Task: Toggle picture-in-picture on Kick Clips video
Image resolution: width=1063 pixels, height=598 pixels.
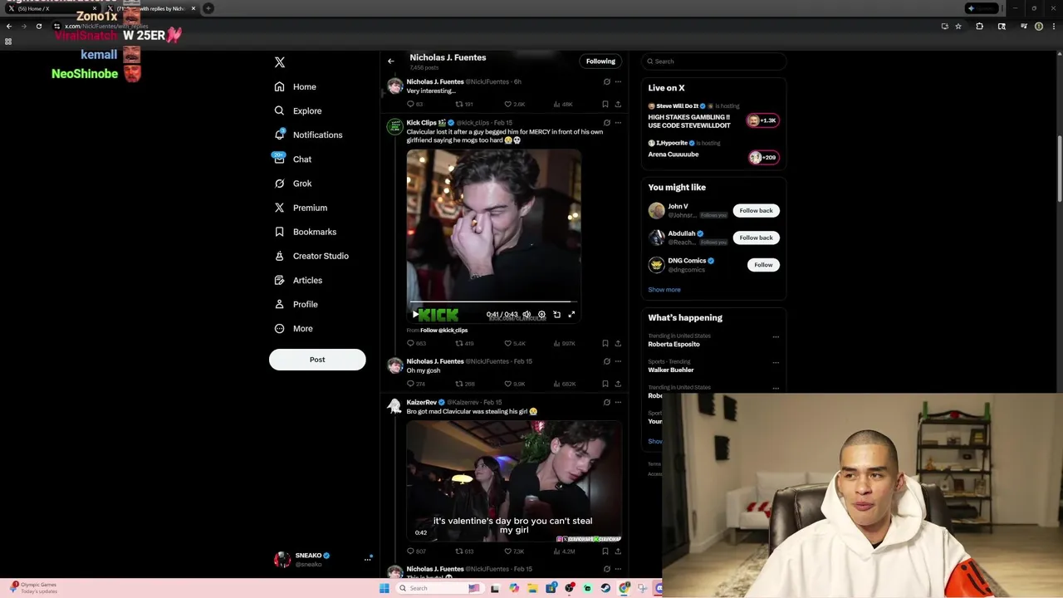Action: 556,315
